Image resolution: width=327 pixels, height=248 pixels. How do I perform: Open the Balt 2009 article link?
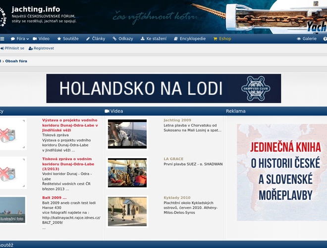[54, 197]
